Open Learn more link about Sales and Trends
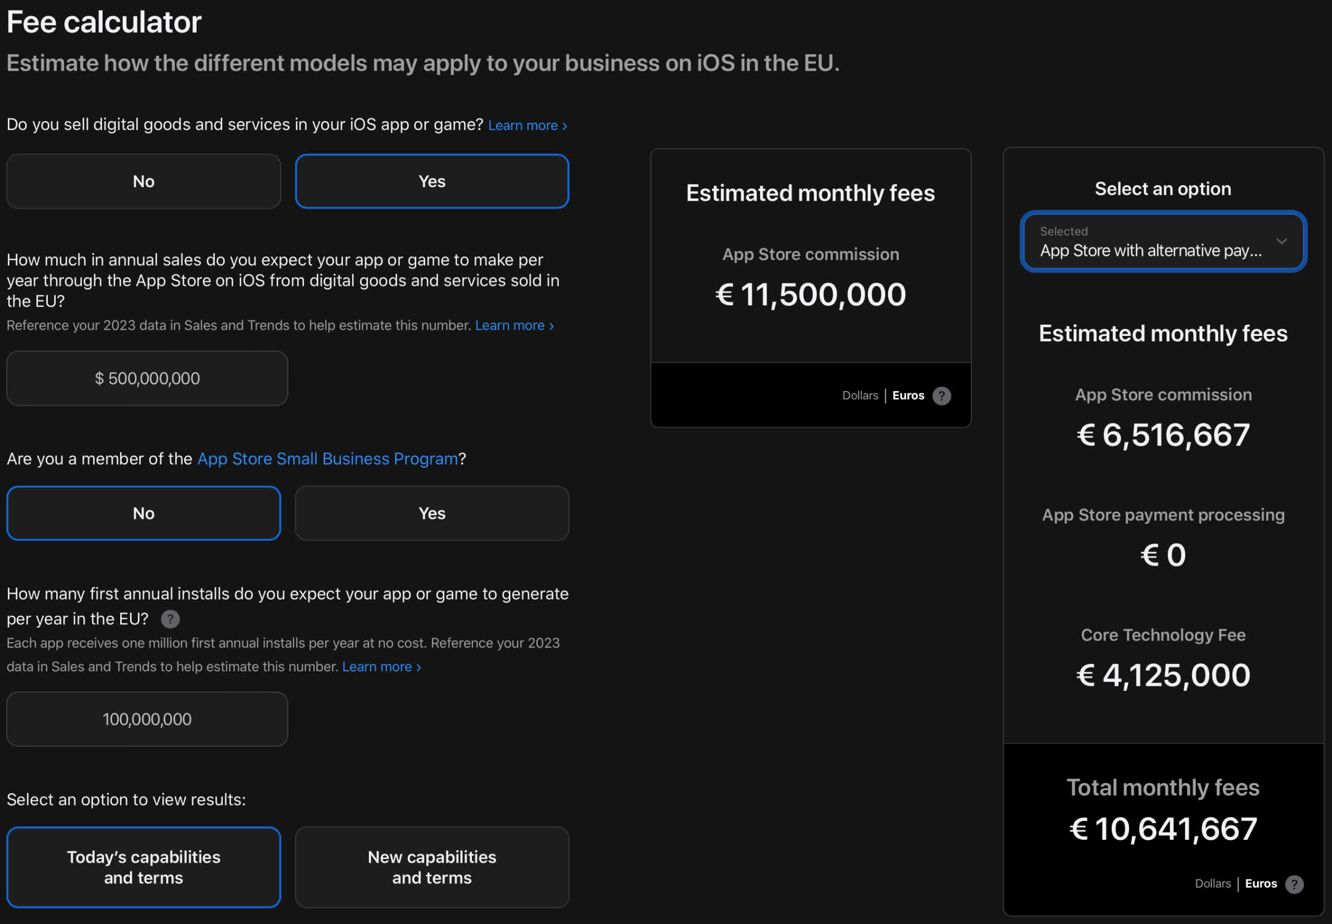This screenshot has height=924, width=1332. tap(515, 326)
